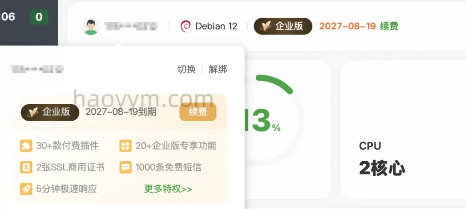Viewport: 466px width, 209px height.
Task: Select 解绑 to unbind account
Action: point(218,70)
